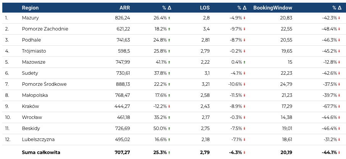The height and width of the screenshot is (159, 346).
Task: Click red arrow beside Kraków BookingWindow -67.7%
Action: (340, 106)
